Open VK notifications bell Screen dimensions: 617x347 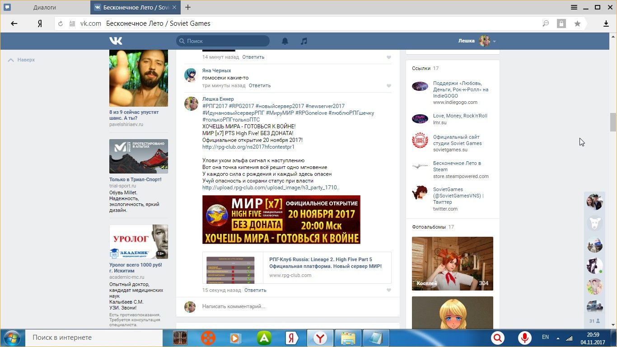tap(285, 41)
